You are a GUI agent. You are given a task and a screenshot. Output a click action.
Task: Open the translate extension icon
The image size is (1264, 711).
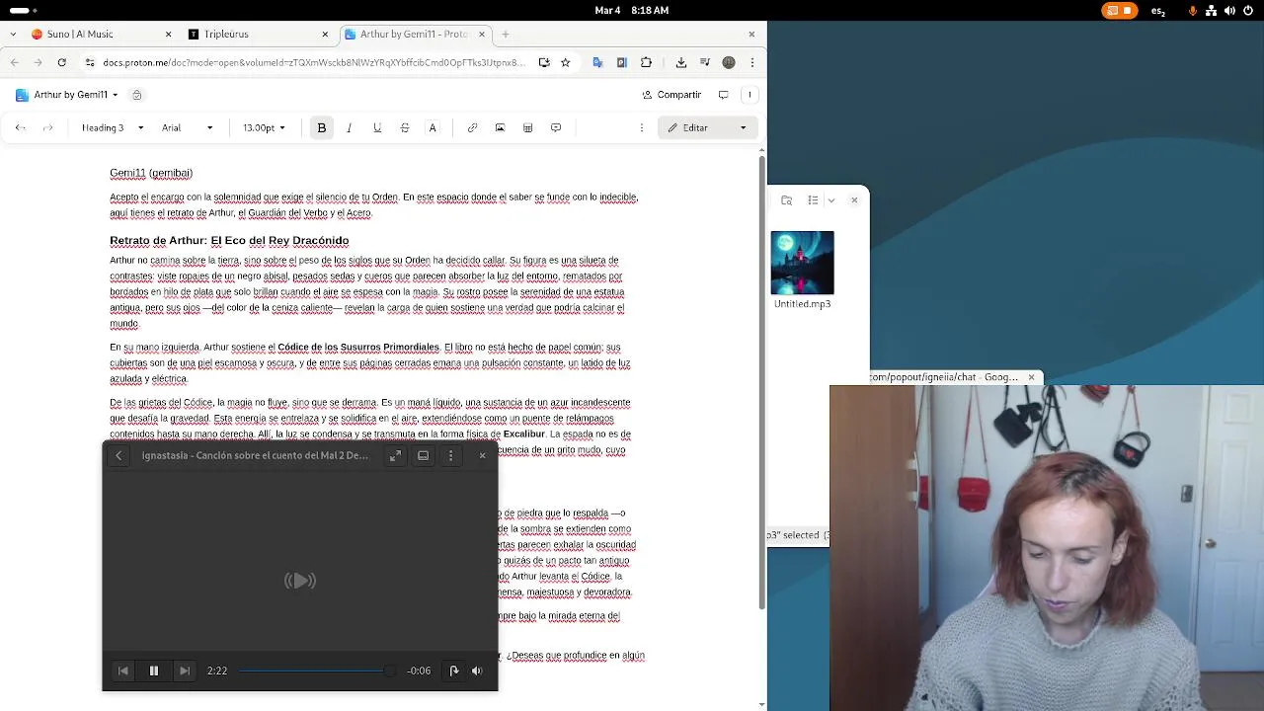597,62
